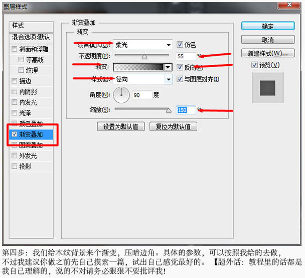
Task: Click the 新建样式(W)... button
Action: (268, 53)
